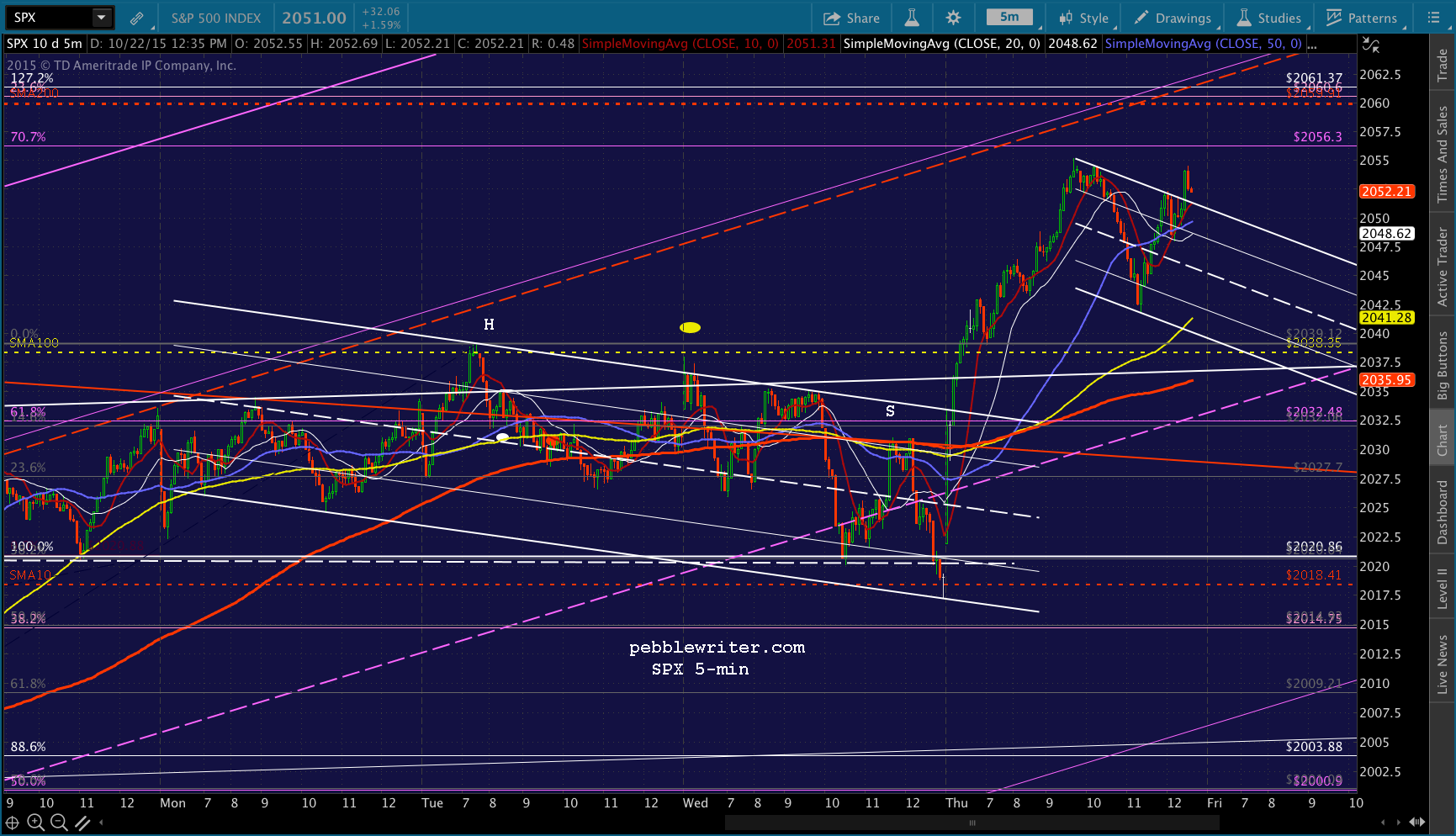The image size is (1456, 836).
Task: Click the H head label on chart
Action: 489,325
